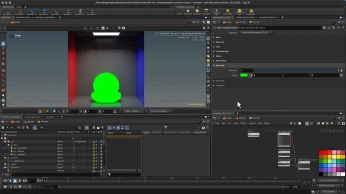Screen dimensions: 346x194
Task: Open the emission color wheel picker
Action: [x=250, y=75]
